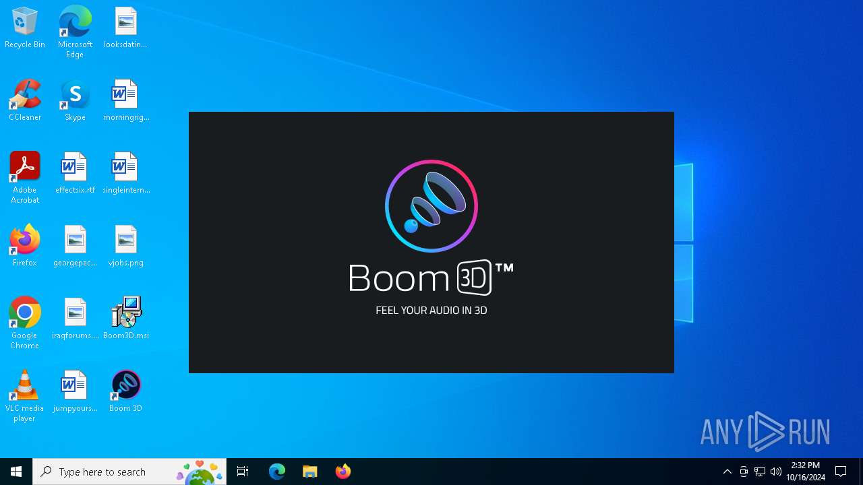Select the iraqforums... image file
This screenshot has height=485, width=863.
[75, 319]
